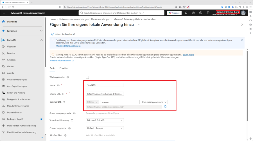Click Anwendungssegmente hinzufügen link

102,113
